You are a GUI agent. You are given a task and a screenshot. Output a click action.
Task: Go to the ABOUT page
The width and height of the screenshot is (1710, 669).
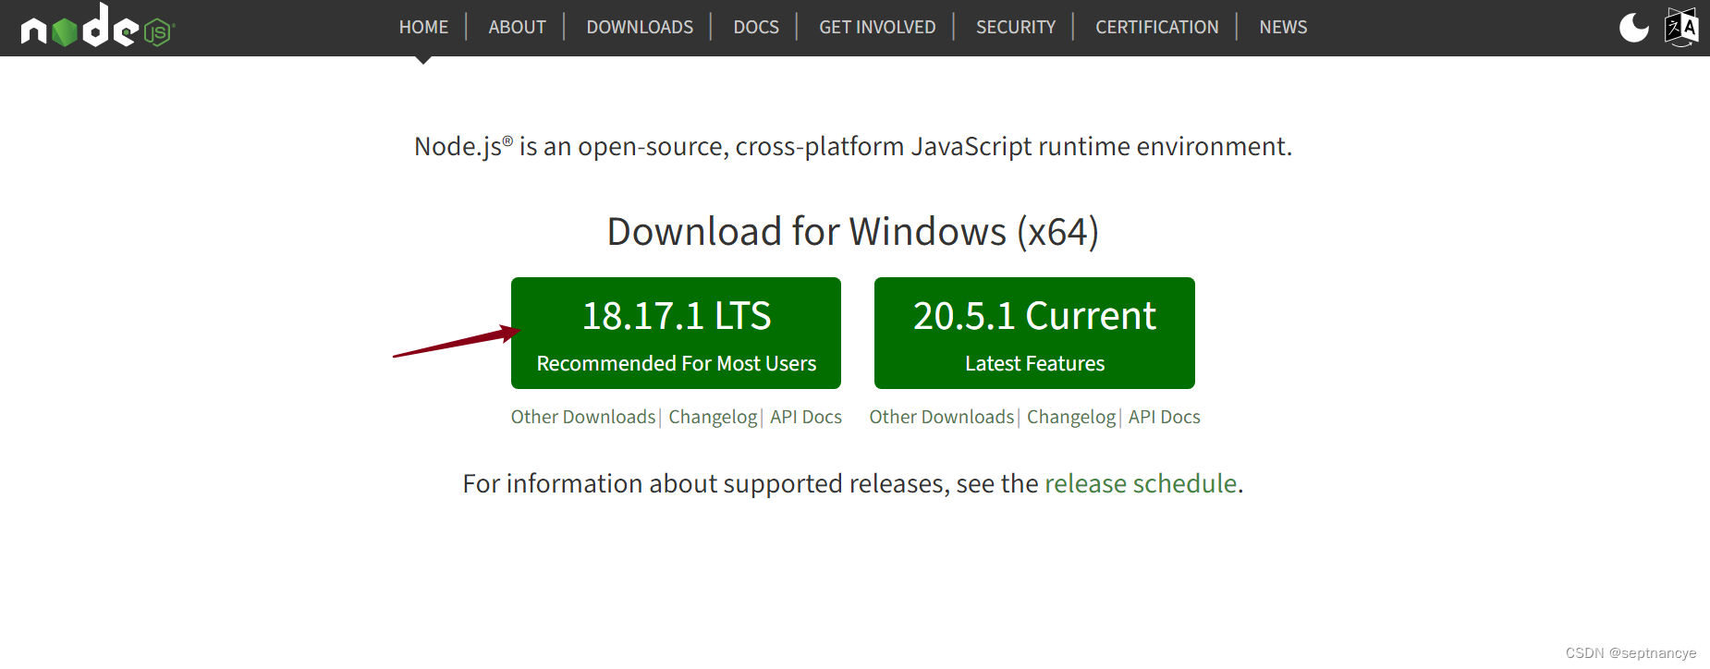(517, 28)
